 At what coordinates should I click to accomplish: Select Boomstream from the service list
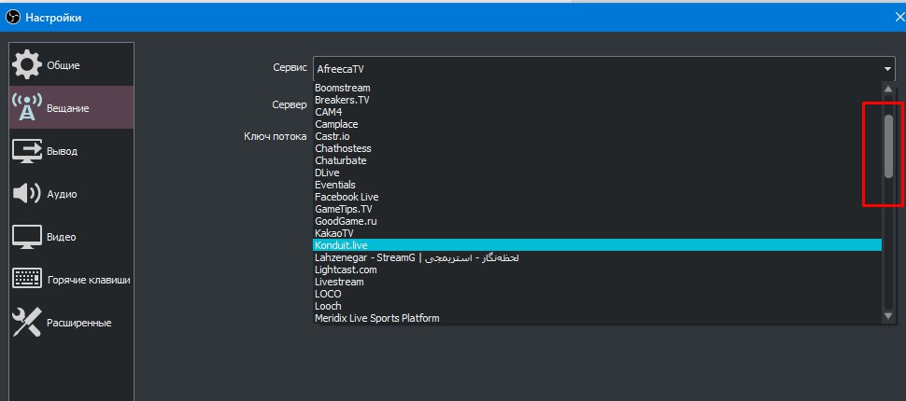tap(597, 88)
